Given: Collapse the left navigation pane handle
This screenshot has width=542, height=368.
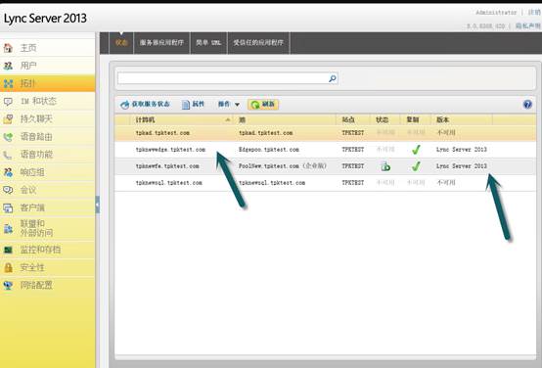Looking at the screenshot, I should click(x=98, y=205).
